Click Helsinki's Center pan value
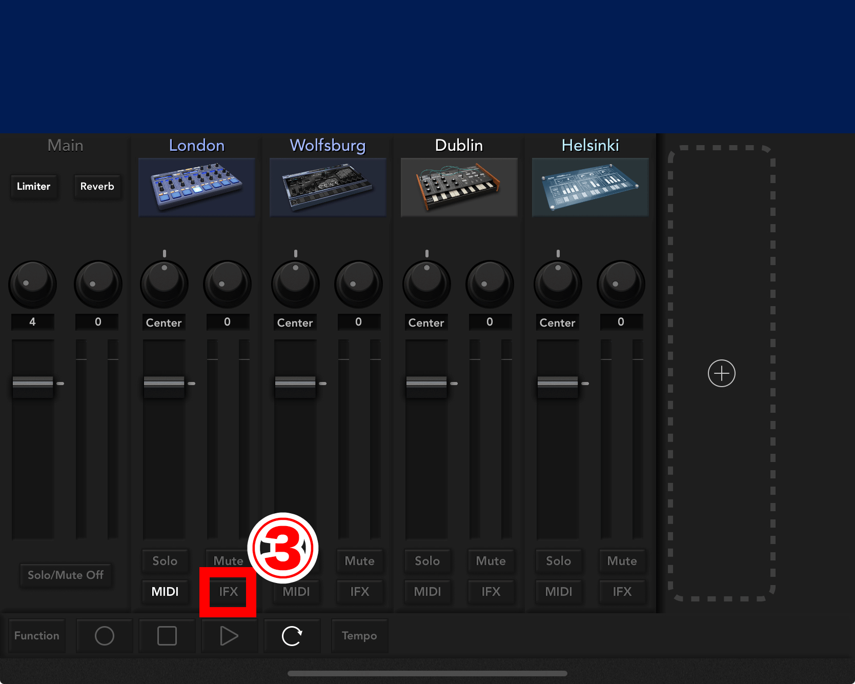 pos(558,323)
